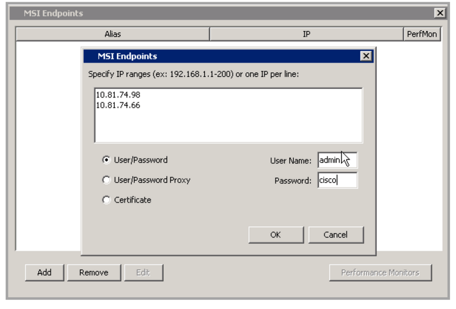The width and height of the screenshot is (456, 309).
Task: Click the IP entry 10.81.74.98
Action: [118, 95]
